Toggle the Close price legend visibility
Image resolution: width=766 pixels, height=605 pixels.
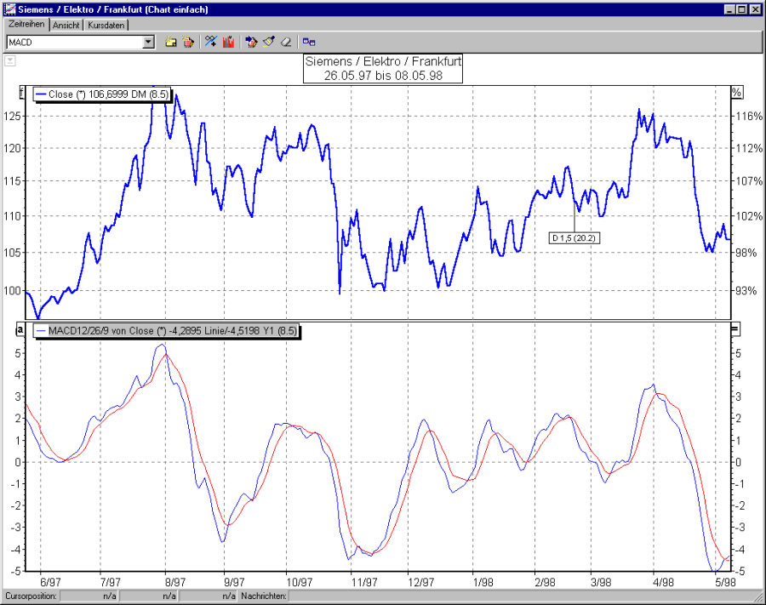click(x=102, y=94)
